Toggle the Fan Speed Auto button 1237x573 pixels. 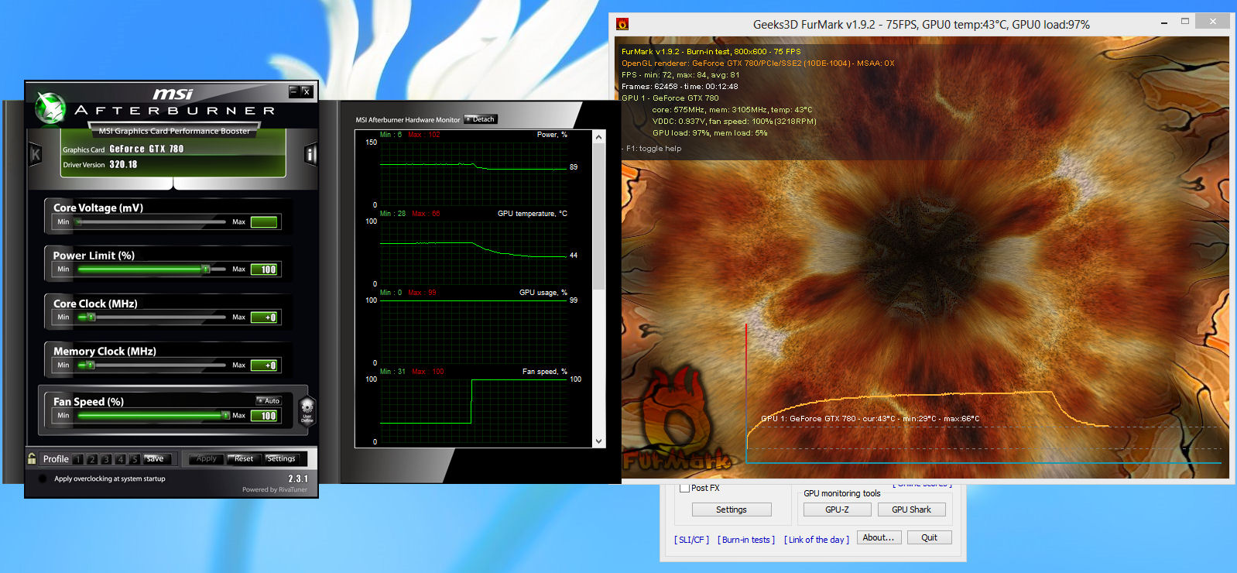coord(269,400)
